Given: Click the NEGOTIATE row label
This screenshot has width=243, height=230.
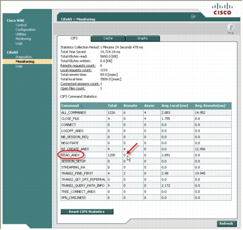Looking at the screenshot, I should [70, 143].
